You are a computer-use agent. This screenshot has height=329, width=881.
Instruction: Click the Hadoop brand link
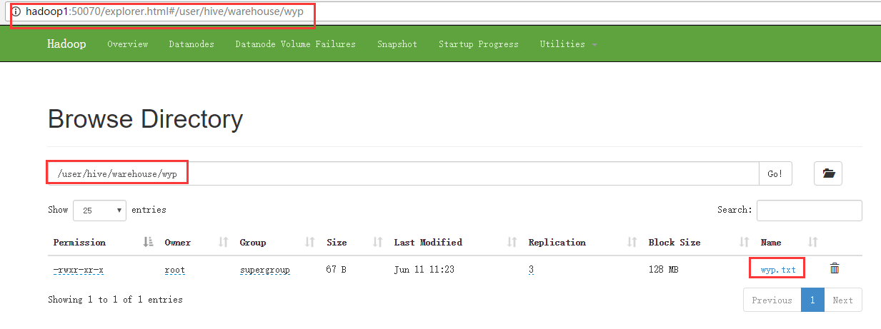click(66, 44)
